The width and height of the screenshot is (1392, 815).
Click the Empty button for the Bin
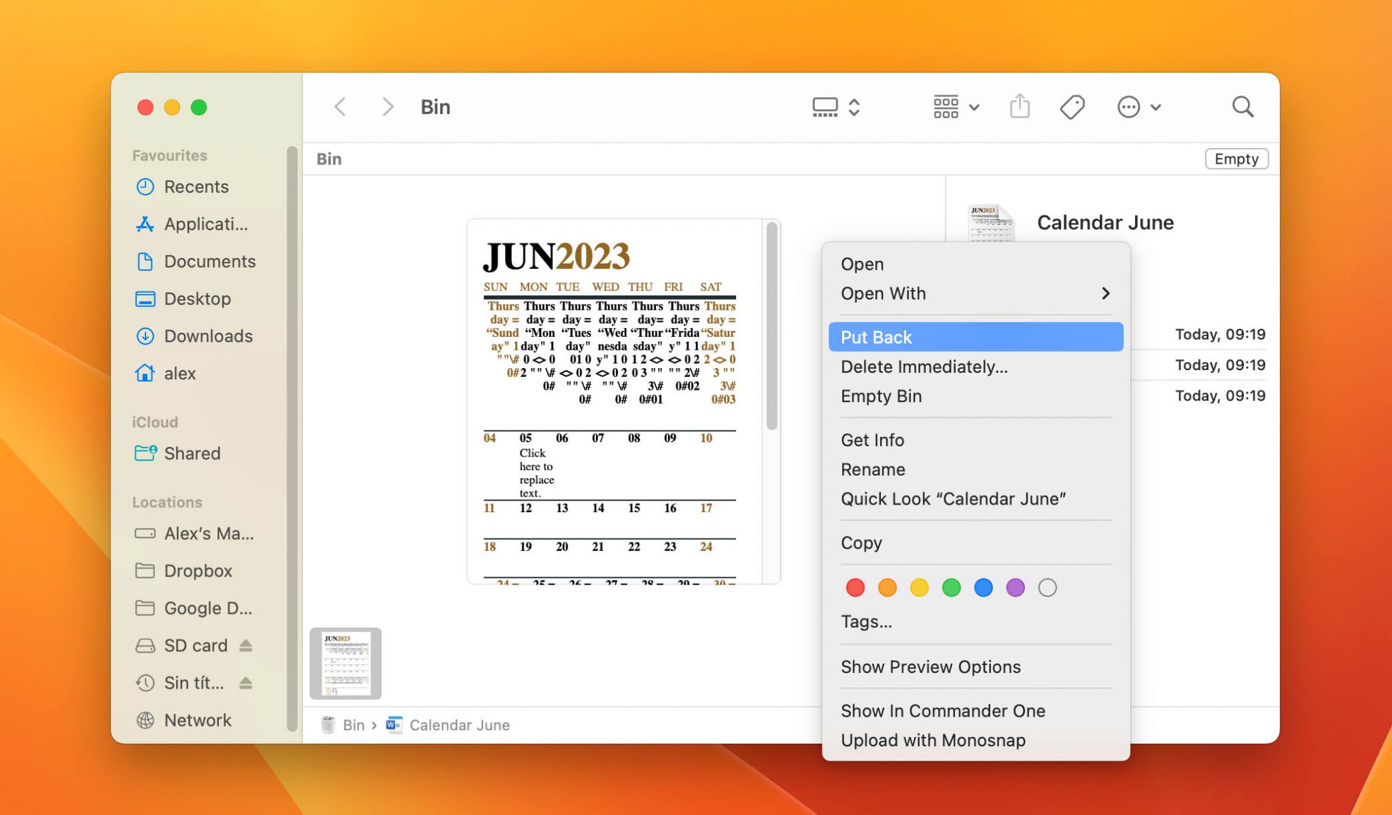point(1236,158)
